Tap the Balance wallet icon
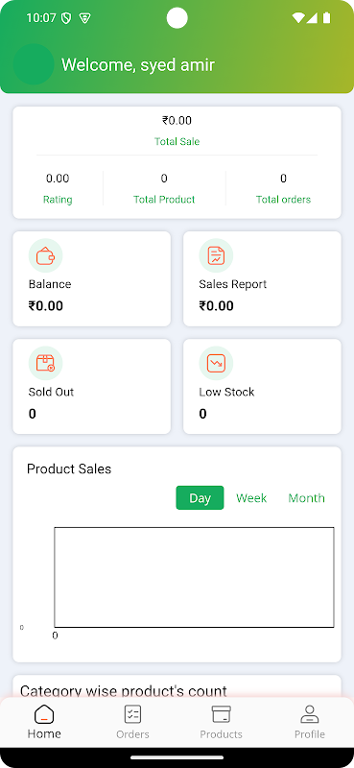This screenshot has width=354, height=768. (x=45, y=255)
